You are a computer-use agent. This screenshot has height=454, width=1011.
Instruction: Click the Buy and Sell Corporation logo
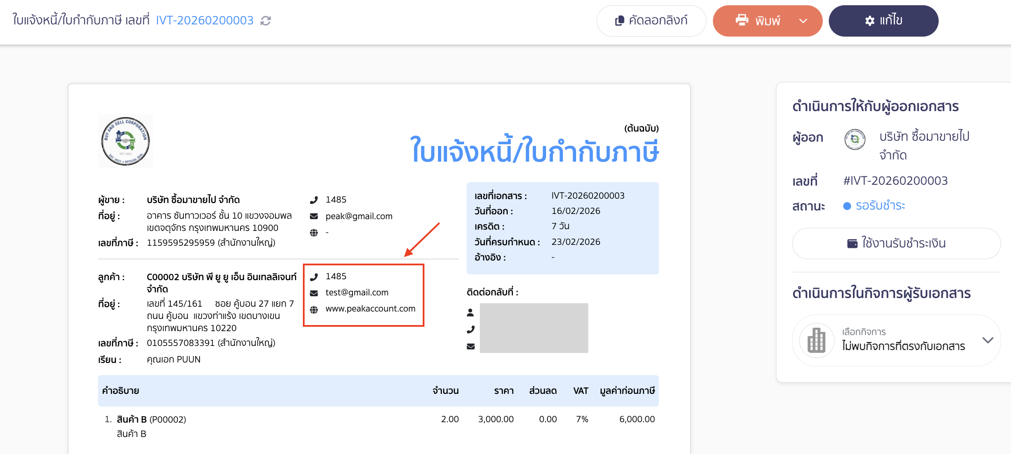(126, 141)
